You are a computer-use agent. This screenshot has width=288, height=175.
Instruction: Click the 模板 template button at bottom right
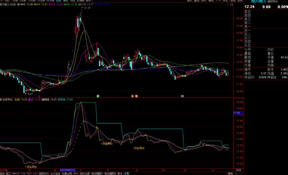coord(230,174)
